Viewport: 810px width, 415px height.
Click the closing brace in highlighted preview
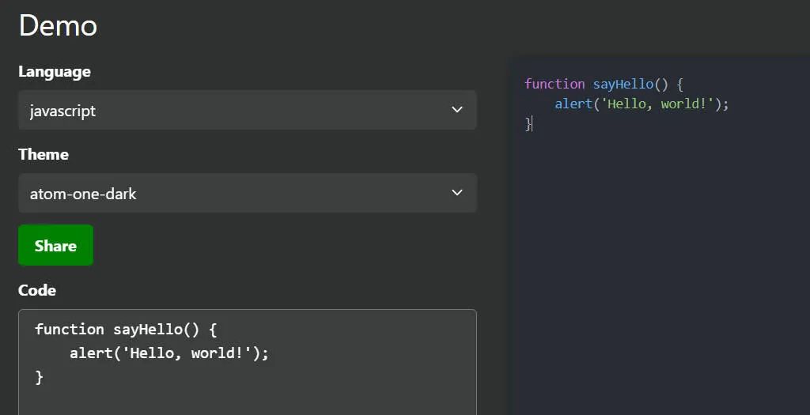coord(528,123)
